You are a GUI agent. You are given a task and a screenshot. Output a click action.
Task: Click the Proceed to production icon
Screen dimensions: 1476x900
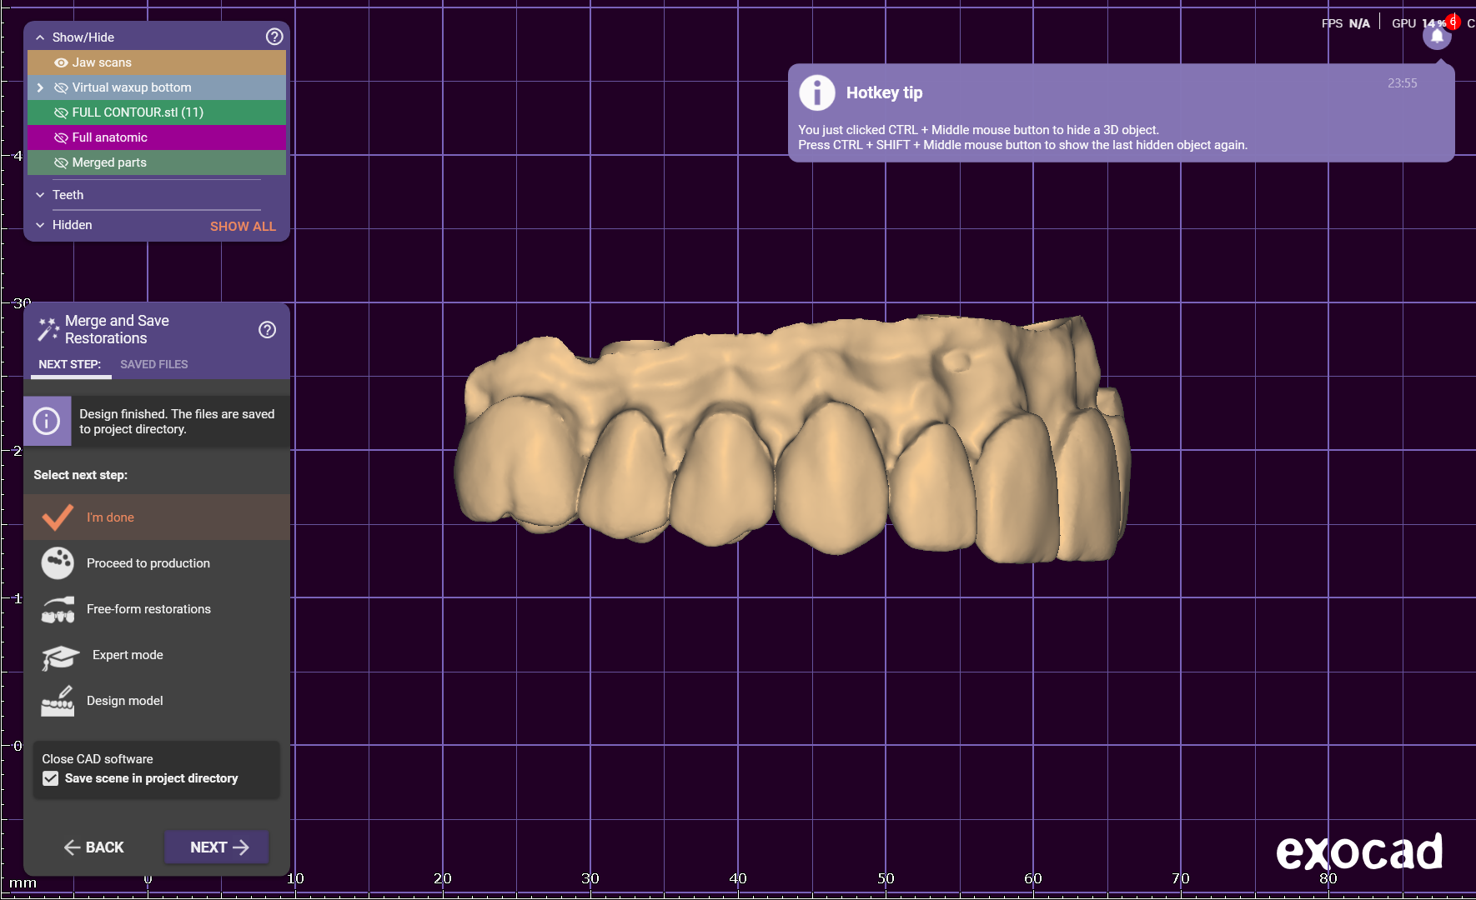[58, 563]
